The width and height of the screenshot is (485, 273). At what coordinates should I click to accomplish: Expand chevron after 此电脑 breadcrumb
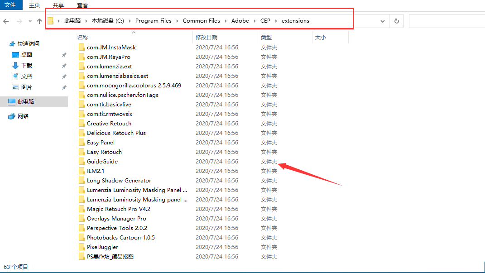point(86,21)
